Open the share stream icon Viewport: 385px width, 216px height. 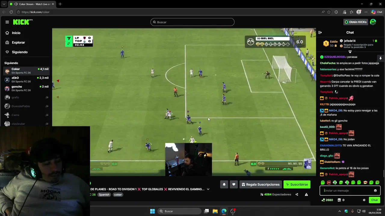tap(297, 194)
